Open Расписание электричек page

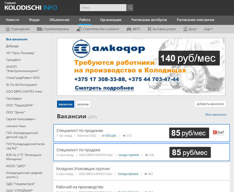pyautogui.click(x=196, y=20)
